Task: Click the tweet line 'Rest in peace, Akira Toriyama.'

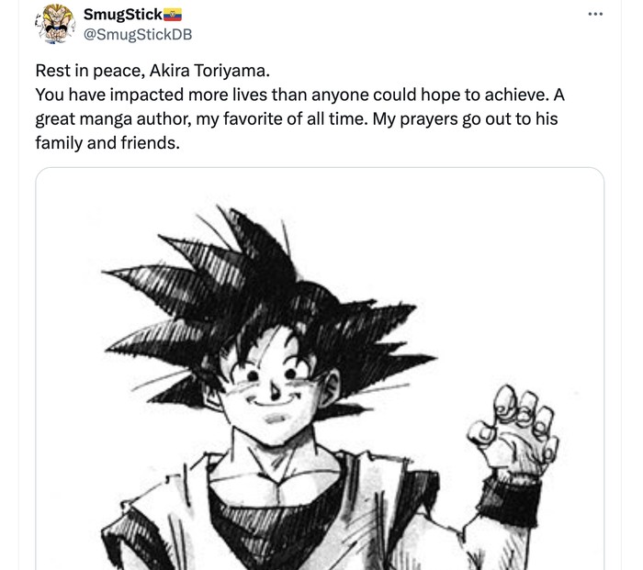Action: (152, 71)
